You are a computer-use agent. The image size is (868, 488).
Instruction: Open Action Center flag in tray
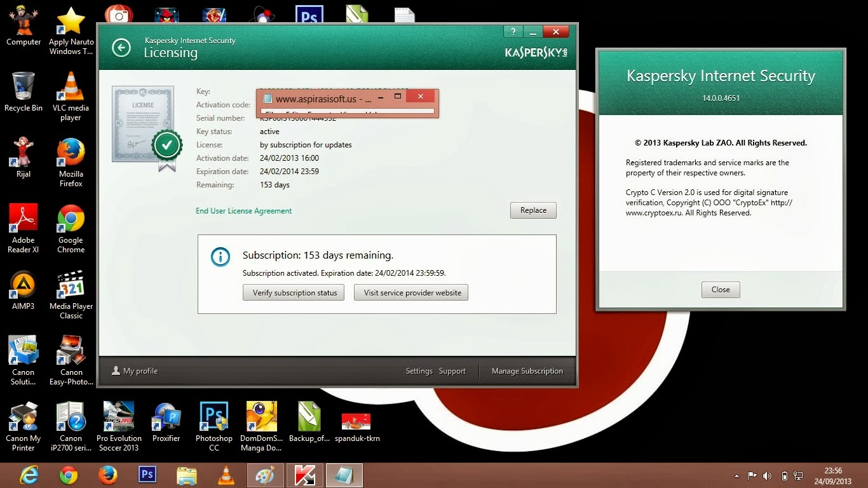[x=752, y=475]
